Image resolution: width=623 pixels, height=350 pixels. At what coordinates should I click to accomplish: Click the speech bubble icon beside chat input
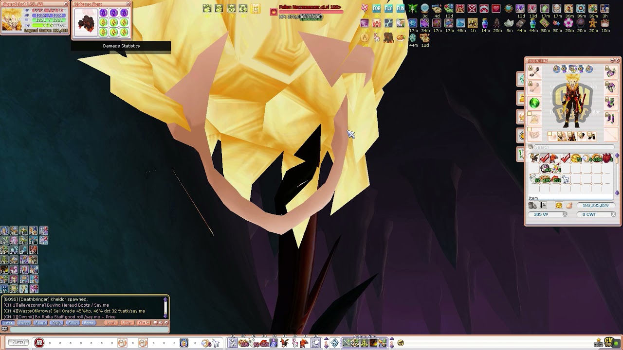[5, 329]
